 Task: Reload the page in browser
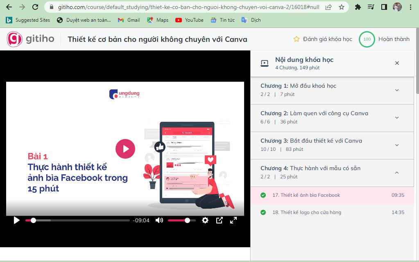35,7
